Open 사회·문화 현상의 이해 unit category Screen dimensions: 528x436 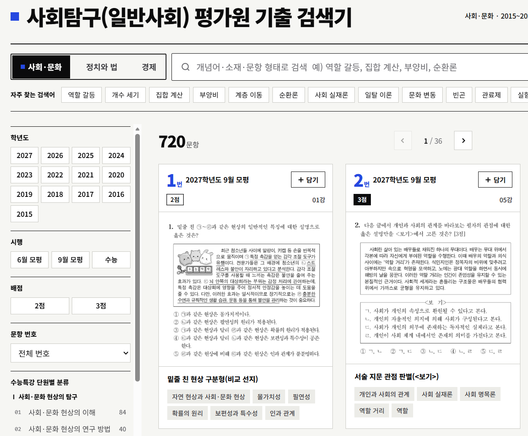pyautogui.click(x=71, y=412)
